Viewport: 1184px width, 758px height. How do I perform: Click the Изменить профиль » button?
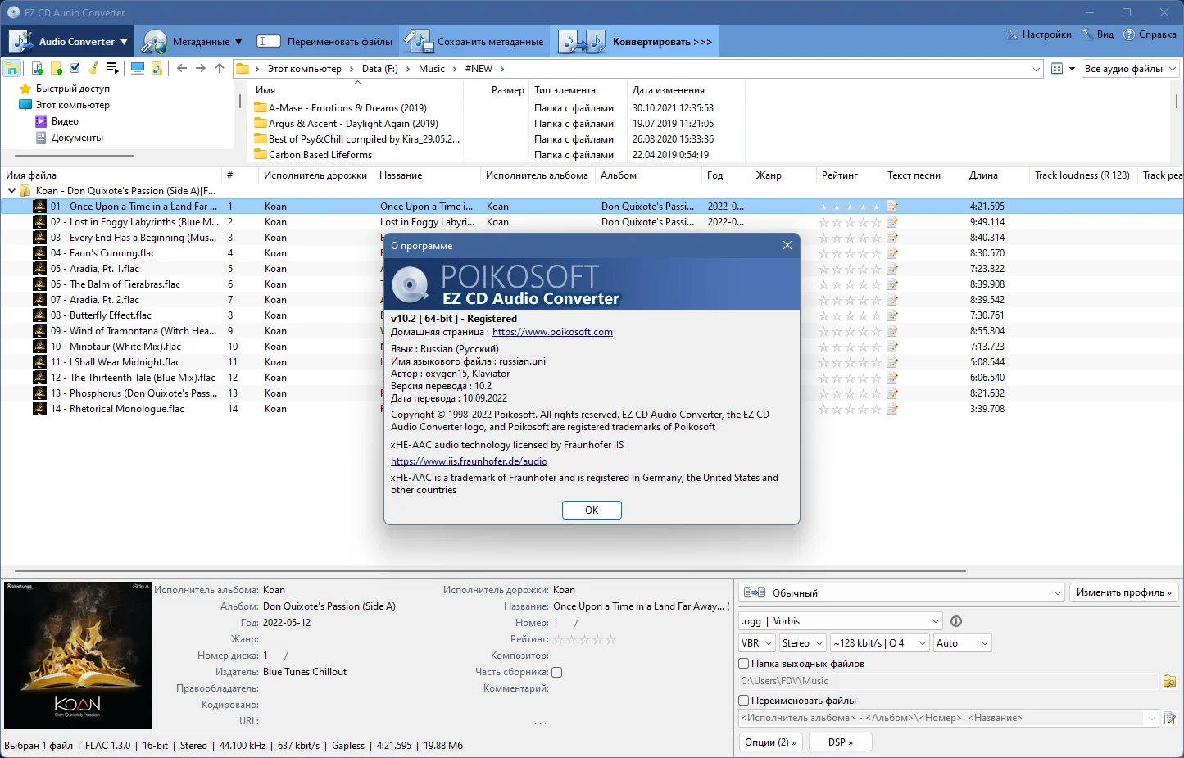point(1123,592)
